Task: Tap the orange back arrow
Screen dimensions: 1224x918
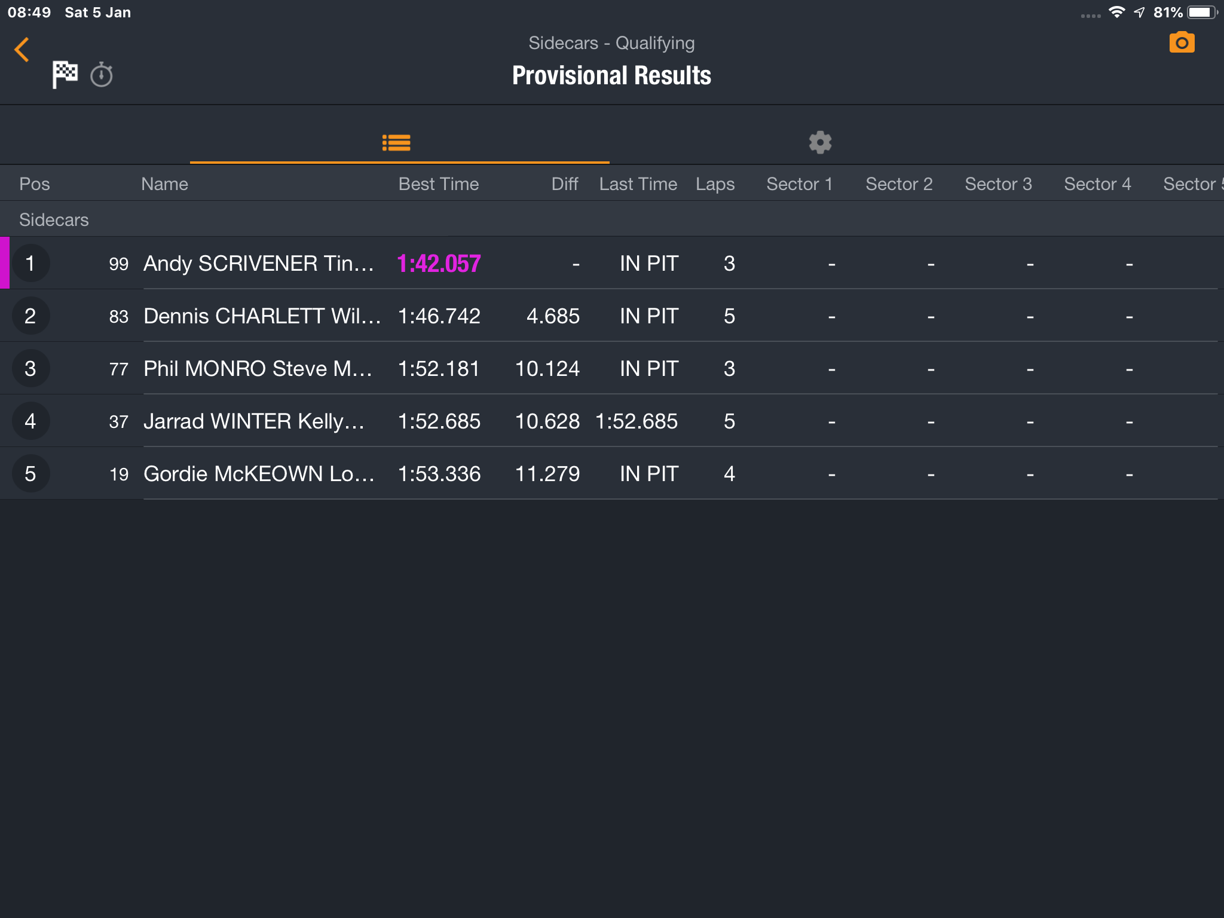Action: (22, 50)
